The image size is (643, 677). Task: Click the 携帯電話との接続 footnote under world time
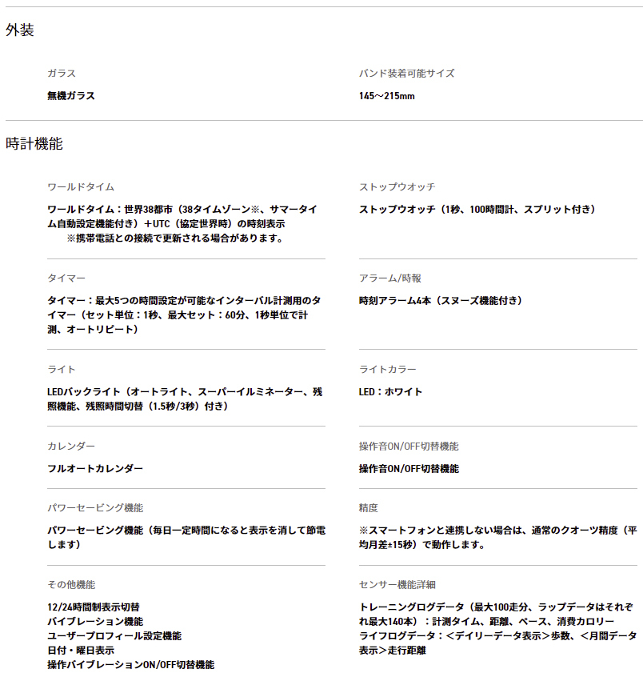(x=175, y=238)
